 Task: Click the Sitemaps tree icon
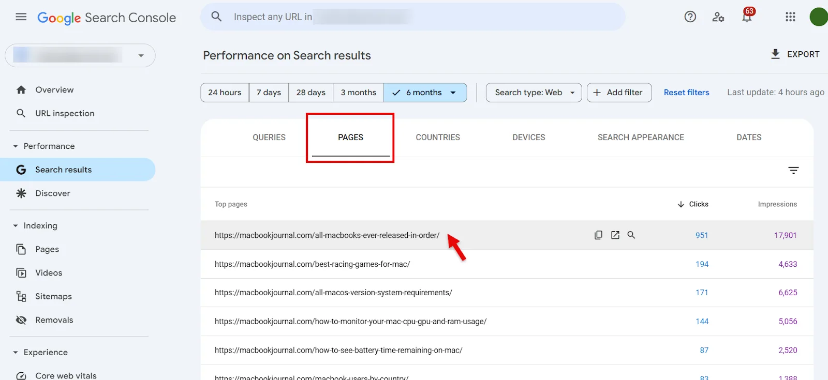[x=21, y=296]
